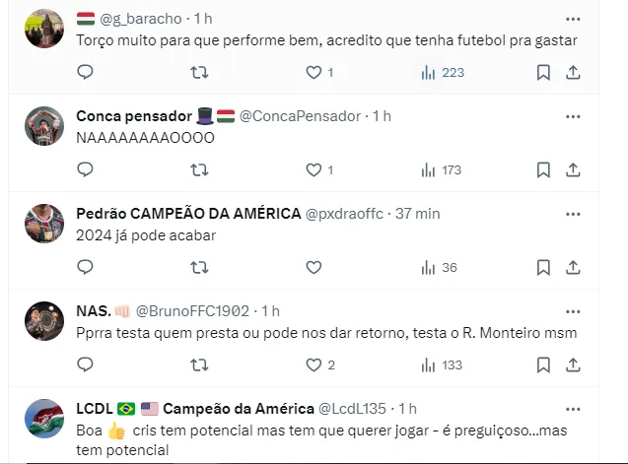628x464 pixels.
Task: Retweet Pedrão's '2024 já pode acabar' post
Action: pyautogui.click(x=199, y=267)
